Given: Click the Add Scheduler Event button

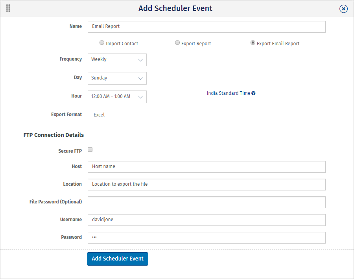Looking at the screenshot, I should click(118, 259).
